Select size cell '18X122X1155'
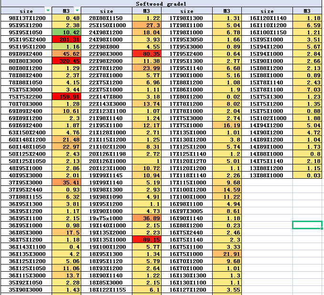The height and width of the screenshot is (295, 324). pos(107,290)
